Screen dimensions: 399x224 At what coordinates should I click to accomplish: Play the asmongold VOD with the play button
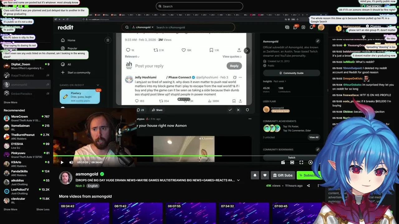[62, 162]
